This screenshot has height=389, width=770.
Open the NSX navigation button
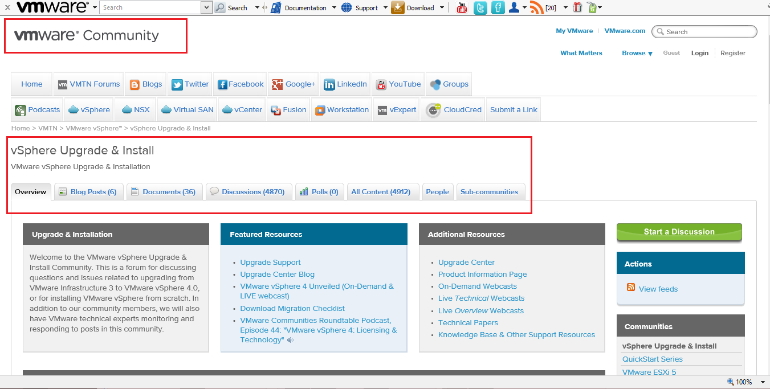point(135,109)
